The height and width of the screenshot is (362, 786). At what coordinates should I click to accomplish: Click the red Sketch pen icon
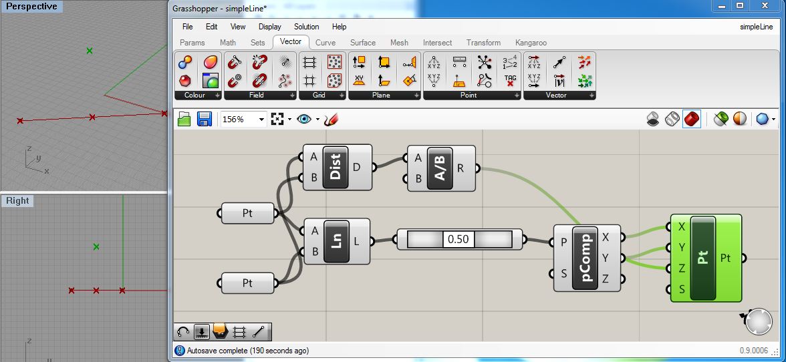coord(332,119)
